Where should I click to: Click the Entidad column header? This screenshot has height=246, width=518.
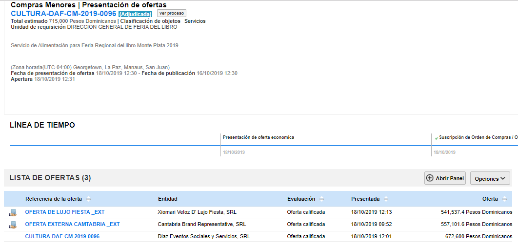pos(168,199)
